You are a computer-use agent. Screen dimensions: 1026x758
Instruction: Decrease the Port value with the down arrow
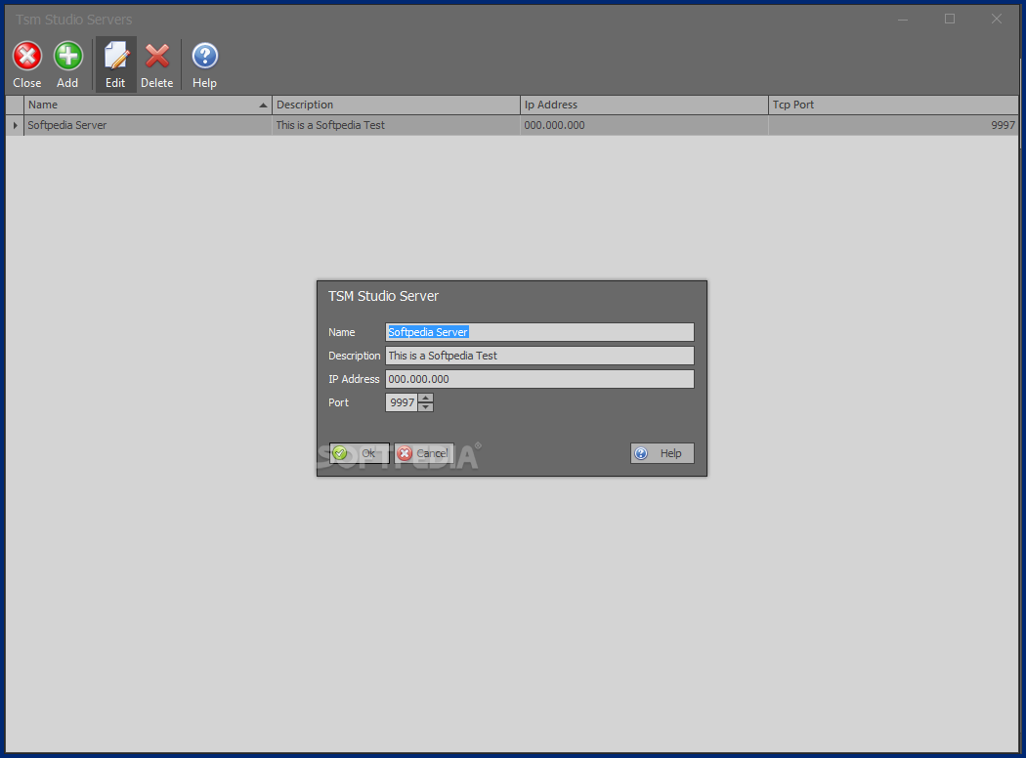[425, 407]
